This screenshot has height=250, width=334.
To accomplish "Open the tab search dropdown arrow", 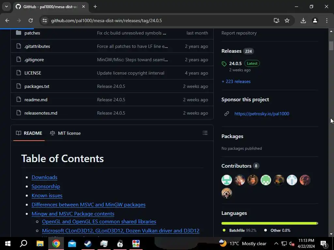I will [7, 7].
